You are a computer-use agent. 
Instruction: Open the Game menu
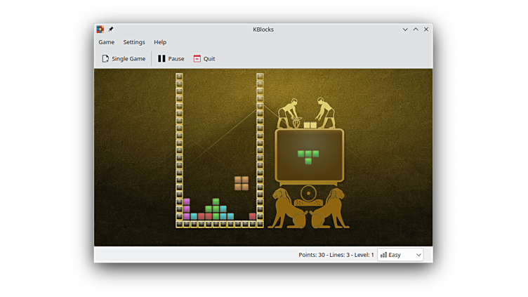tap(106, 42)
